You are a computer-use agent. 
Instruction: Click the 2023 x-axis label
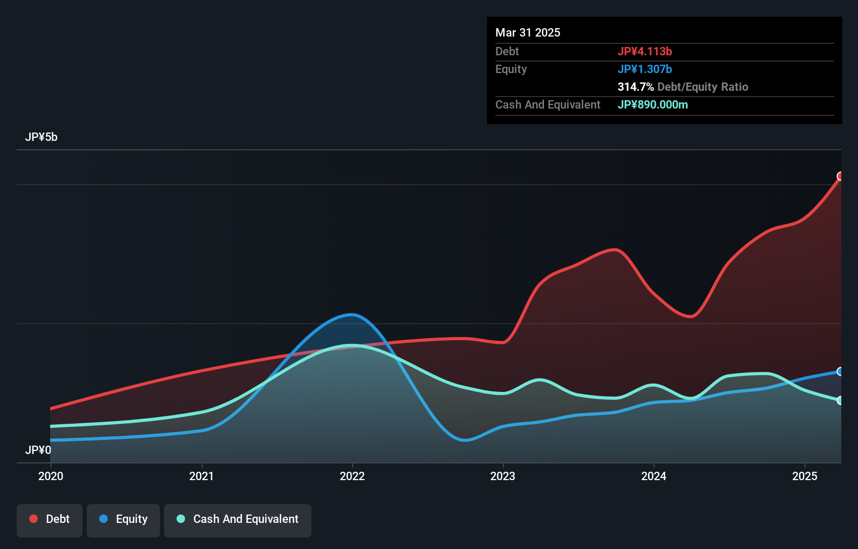click(503, 476)
